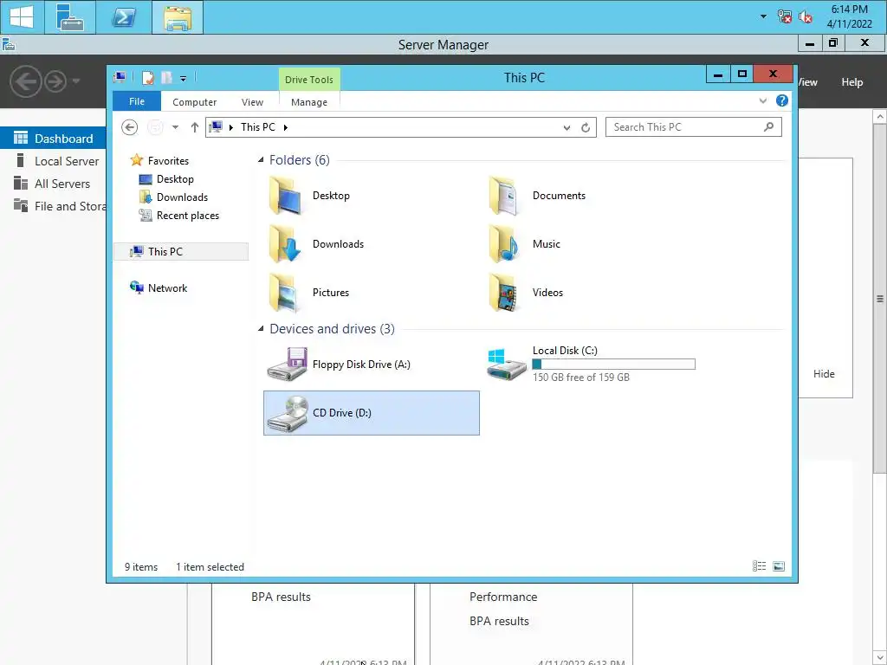Viewport: 887px width, 665px height.
Task: Go back in Explorer navigation
Action: coord(130,127)
